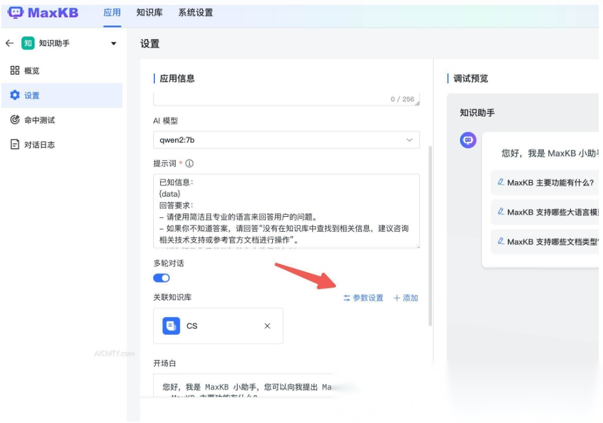603x423 pixels.
Task: Switch to the 应用 top tab
Action: 112,13
